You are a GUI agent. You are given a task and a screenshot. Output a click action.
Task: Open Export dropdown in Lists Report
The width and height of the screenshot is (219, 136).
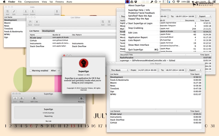coord(195,70)
